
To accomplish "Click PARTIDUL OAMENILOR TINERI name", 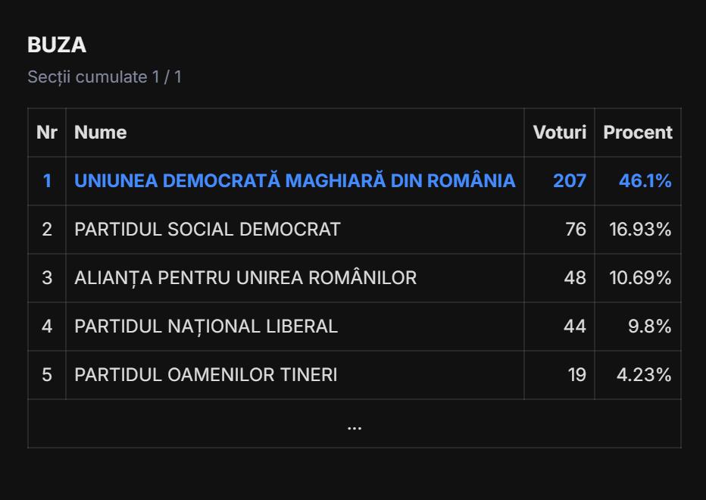I will click(206, 375).
